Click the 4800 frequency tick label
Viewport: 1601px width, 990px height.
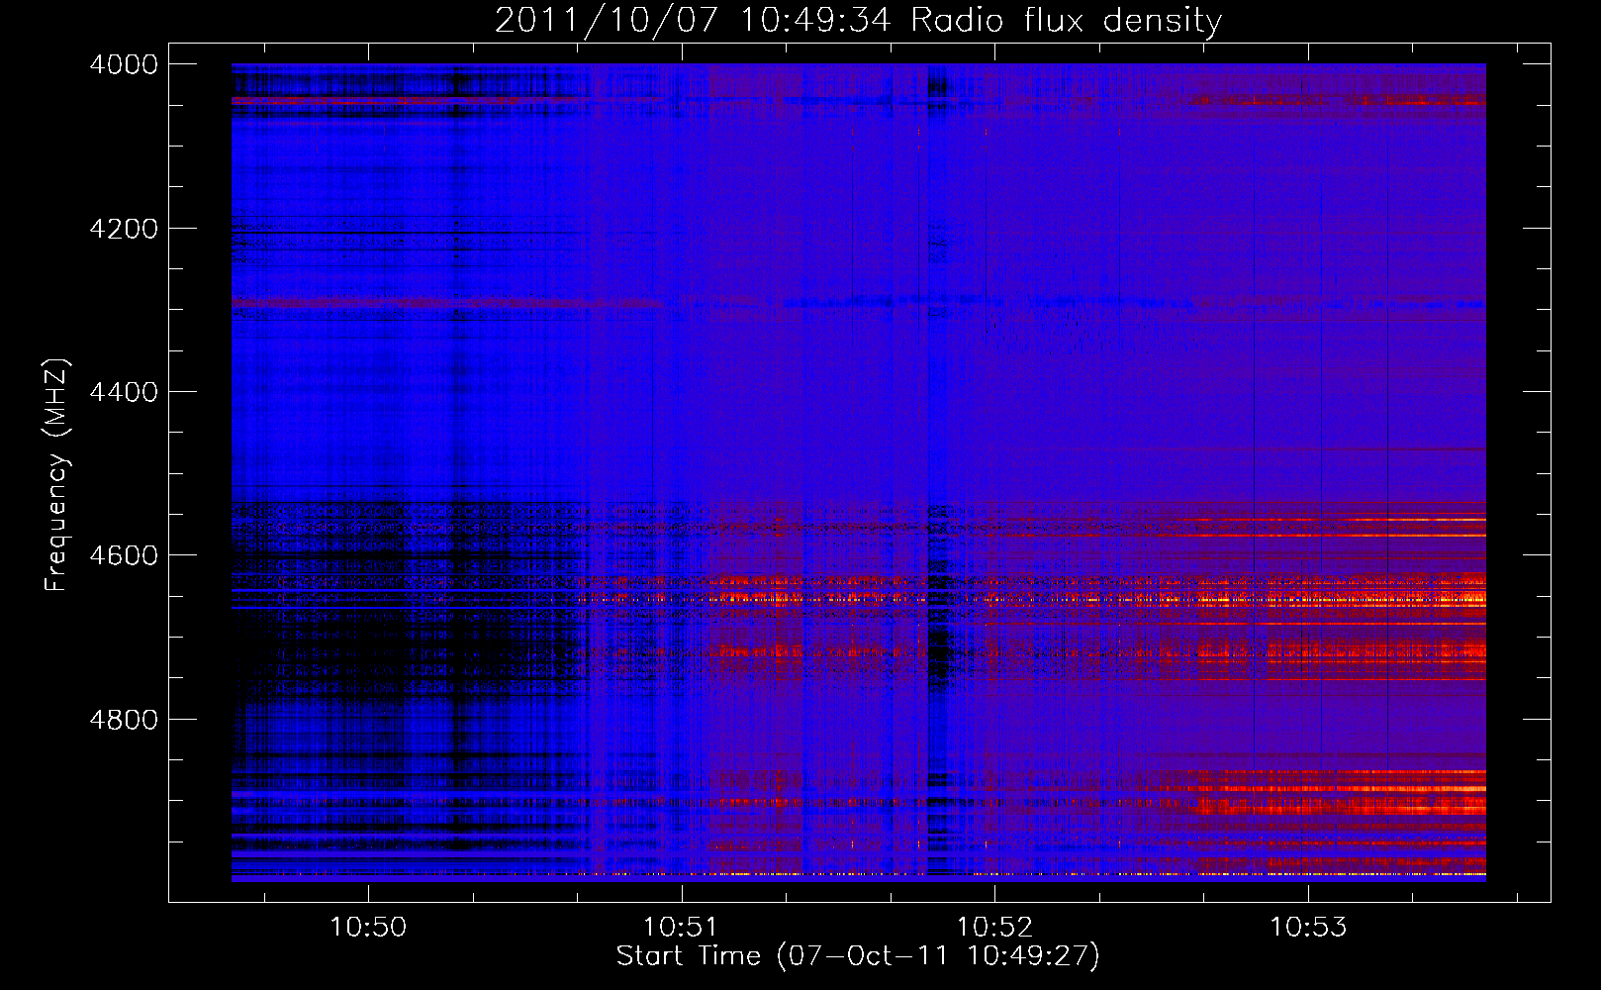pyautogui.click(x=124, y=720)
